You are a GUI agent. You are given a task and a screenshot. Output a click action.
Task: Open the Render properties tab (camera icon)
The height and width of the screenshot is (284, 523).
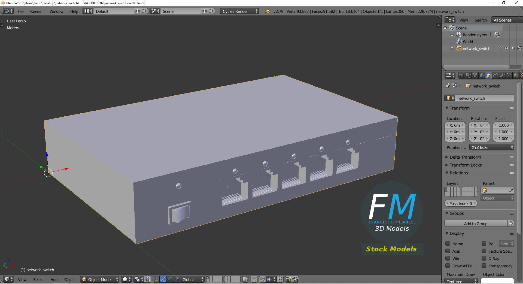click(461, 75)
